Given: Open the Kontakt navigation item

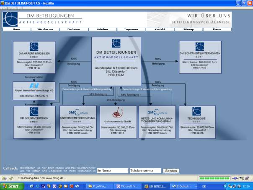Looking at the screenshot, I should tap(160, 29).
